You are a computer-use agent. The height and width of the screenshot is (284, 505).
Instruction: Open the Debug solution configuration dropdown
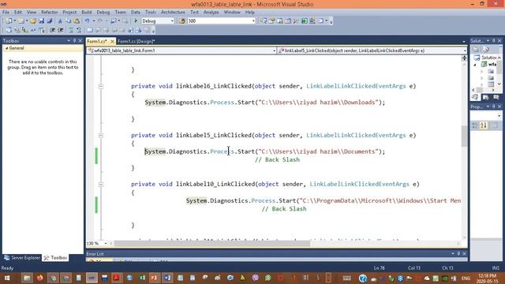pos(172,21)
